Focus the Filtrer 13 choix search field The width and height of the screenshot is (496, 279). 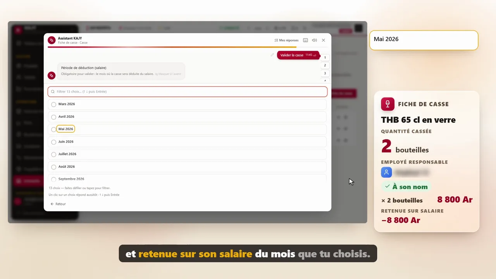pyautogui.click(x=188, y=92)
